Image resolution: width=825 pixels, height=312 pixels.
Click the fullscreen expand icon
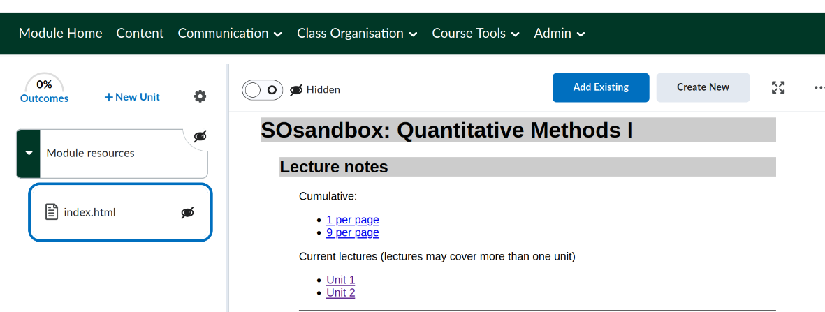tap(778, 87)
